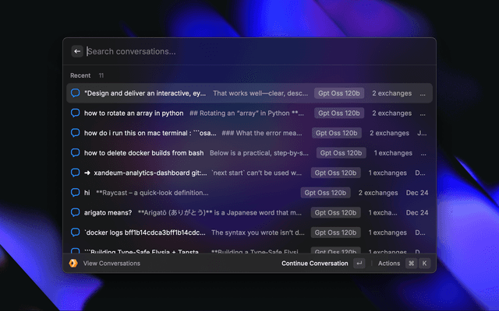
Task: Click the K shortcut key in footer
Action: pos(424,264)
